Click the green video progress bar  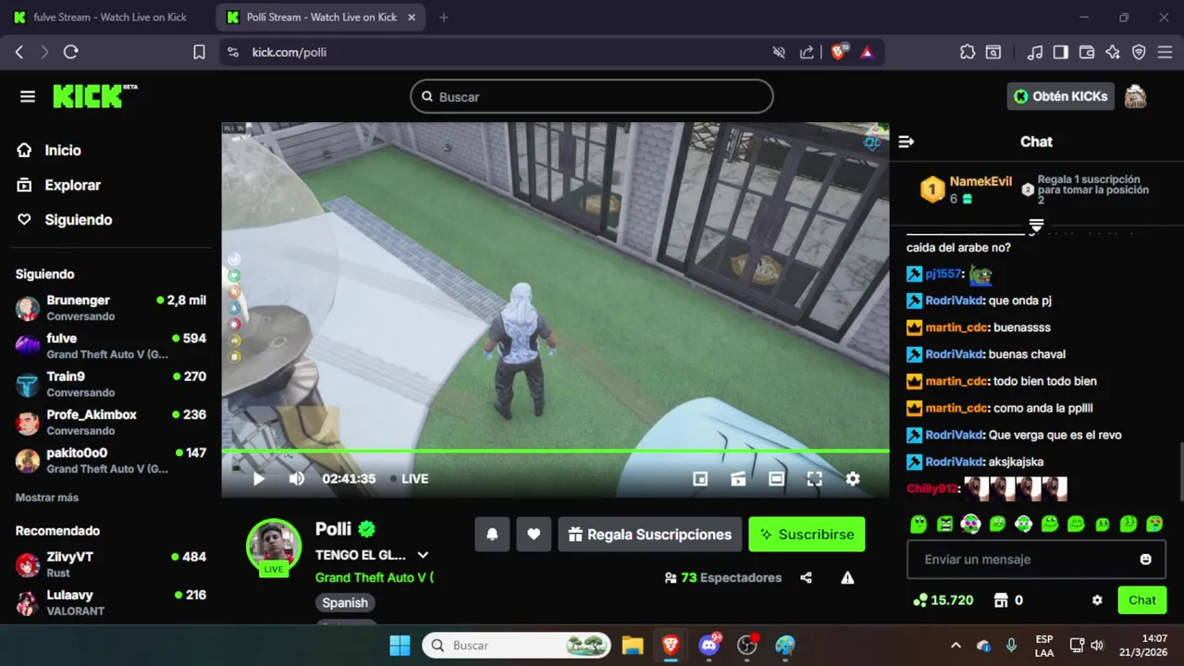click(555, 451)
